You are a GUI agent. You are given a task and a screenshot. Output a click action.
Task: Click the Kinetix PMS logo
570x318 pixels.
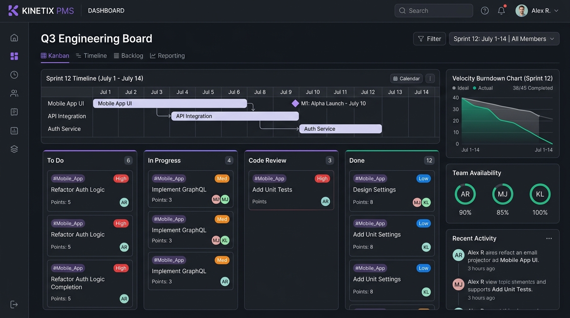click(x=41, y=11)
